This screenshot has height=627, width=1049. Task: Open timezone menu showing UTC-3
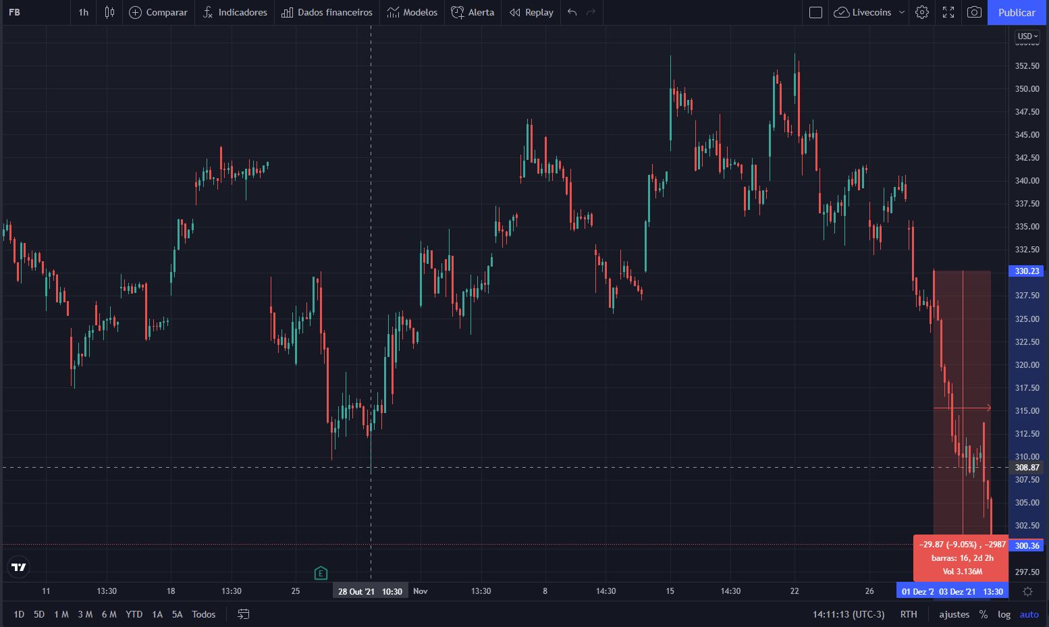[849, 614]
